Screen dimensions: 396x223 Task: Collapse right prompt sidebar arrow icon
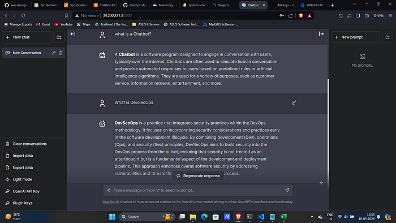(321, 34)
